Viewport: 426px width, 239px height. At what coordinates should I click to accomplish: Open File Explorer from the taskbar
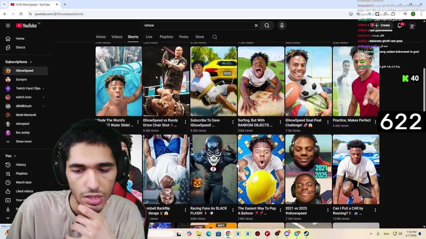[x=199, y=234]
